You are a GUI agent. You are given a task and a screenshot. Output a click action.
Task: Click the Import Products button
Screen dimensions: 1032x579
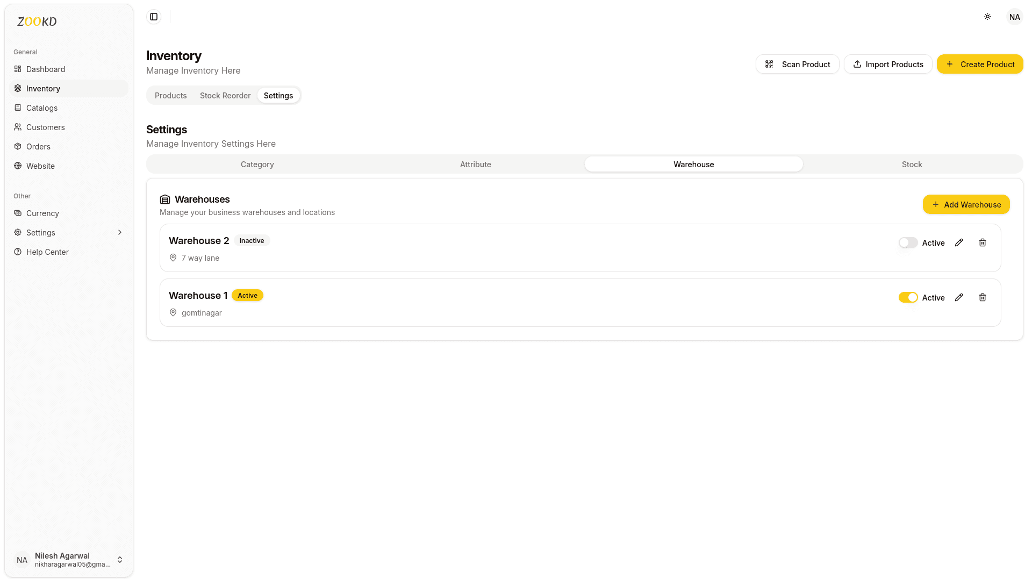(888, 64)
